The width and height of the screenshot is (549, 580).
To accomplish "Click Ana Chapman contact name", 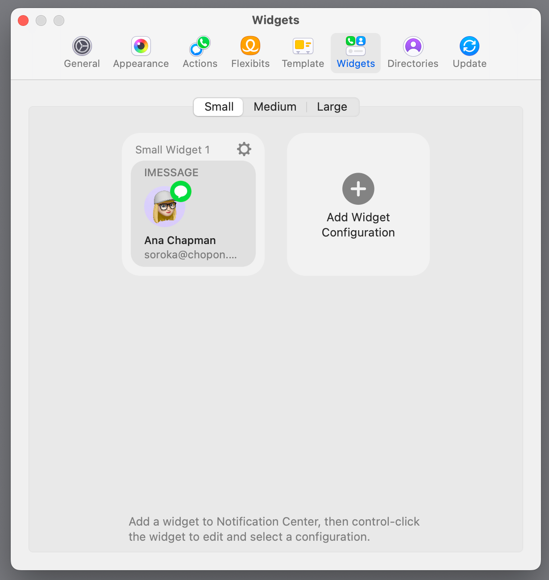I will point(180,240).
